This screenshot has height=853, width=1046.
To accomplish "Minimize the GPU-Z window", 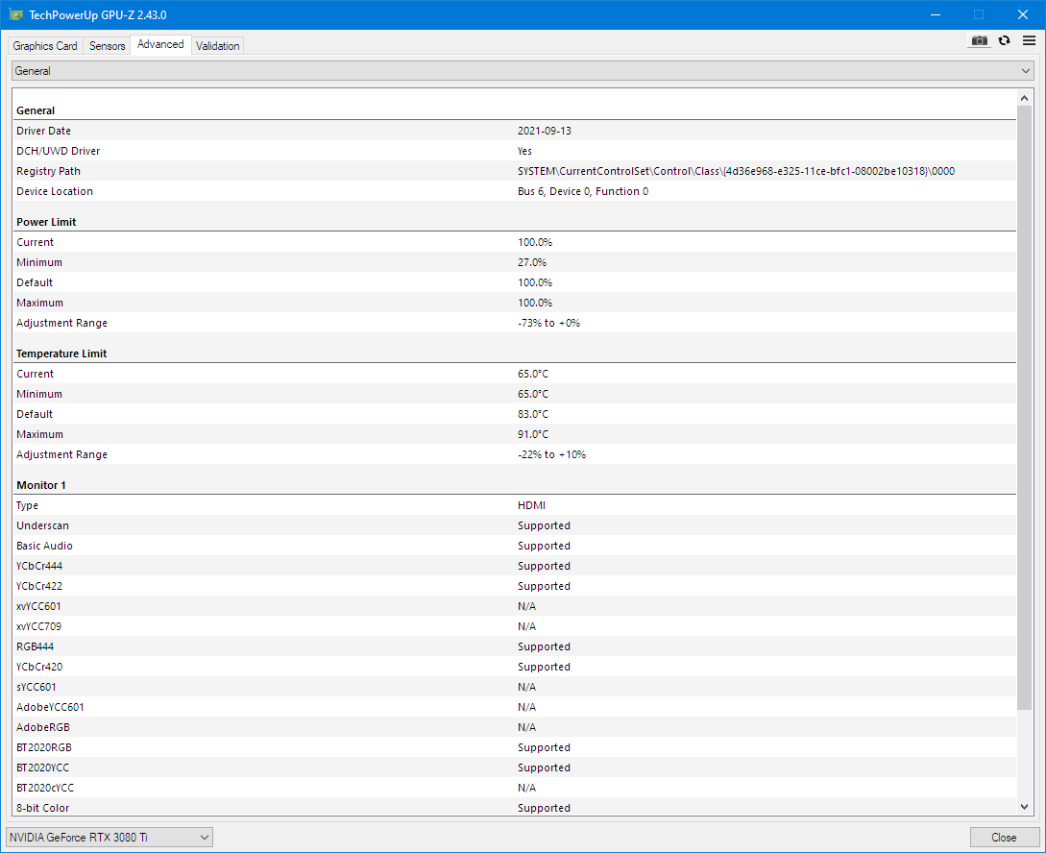I will tap(936, 14).
